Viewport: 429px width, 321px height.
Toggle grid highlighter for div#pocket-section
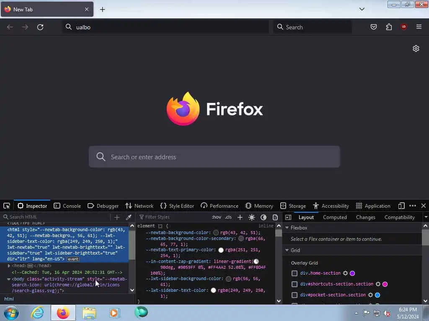pyautogui.click(x=370, y=295)
